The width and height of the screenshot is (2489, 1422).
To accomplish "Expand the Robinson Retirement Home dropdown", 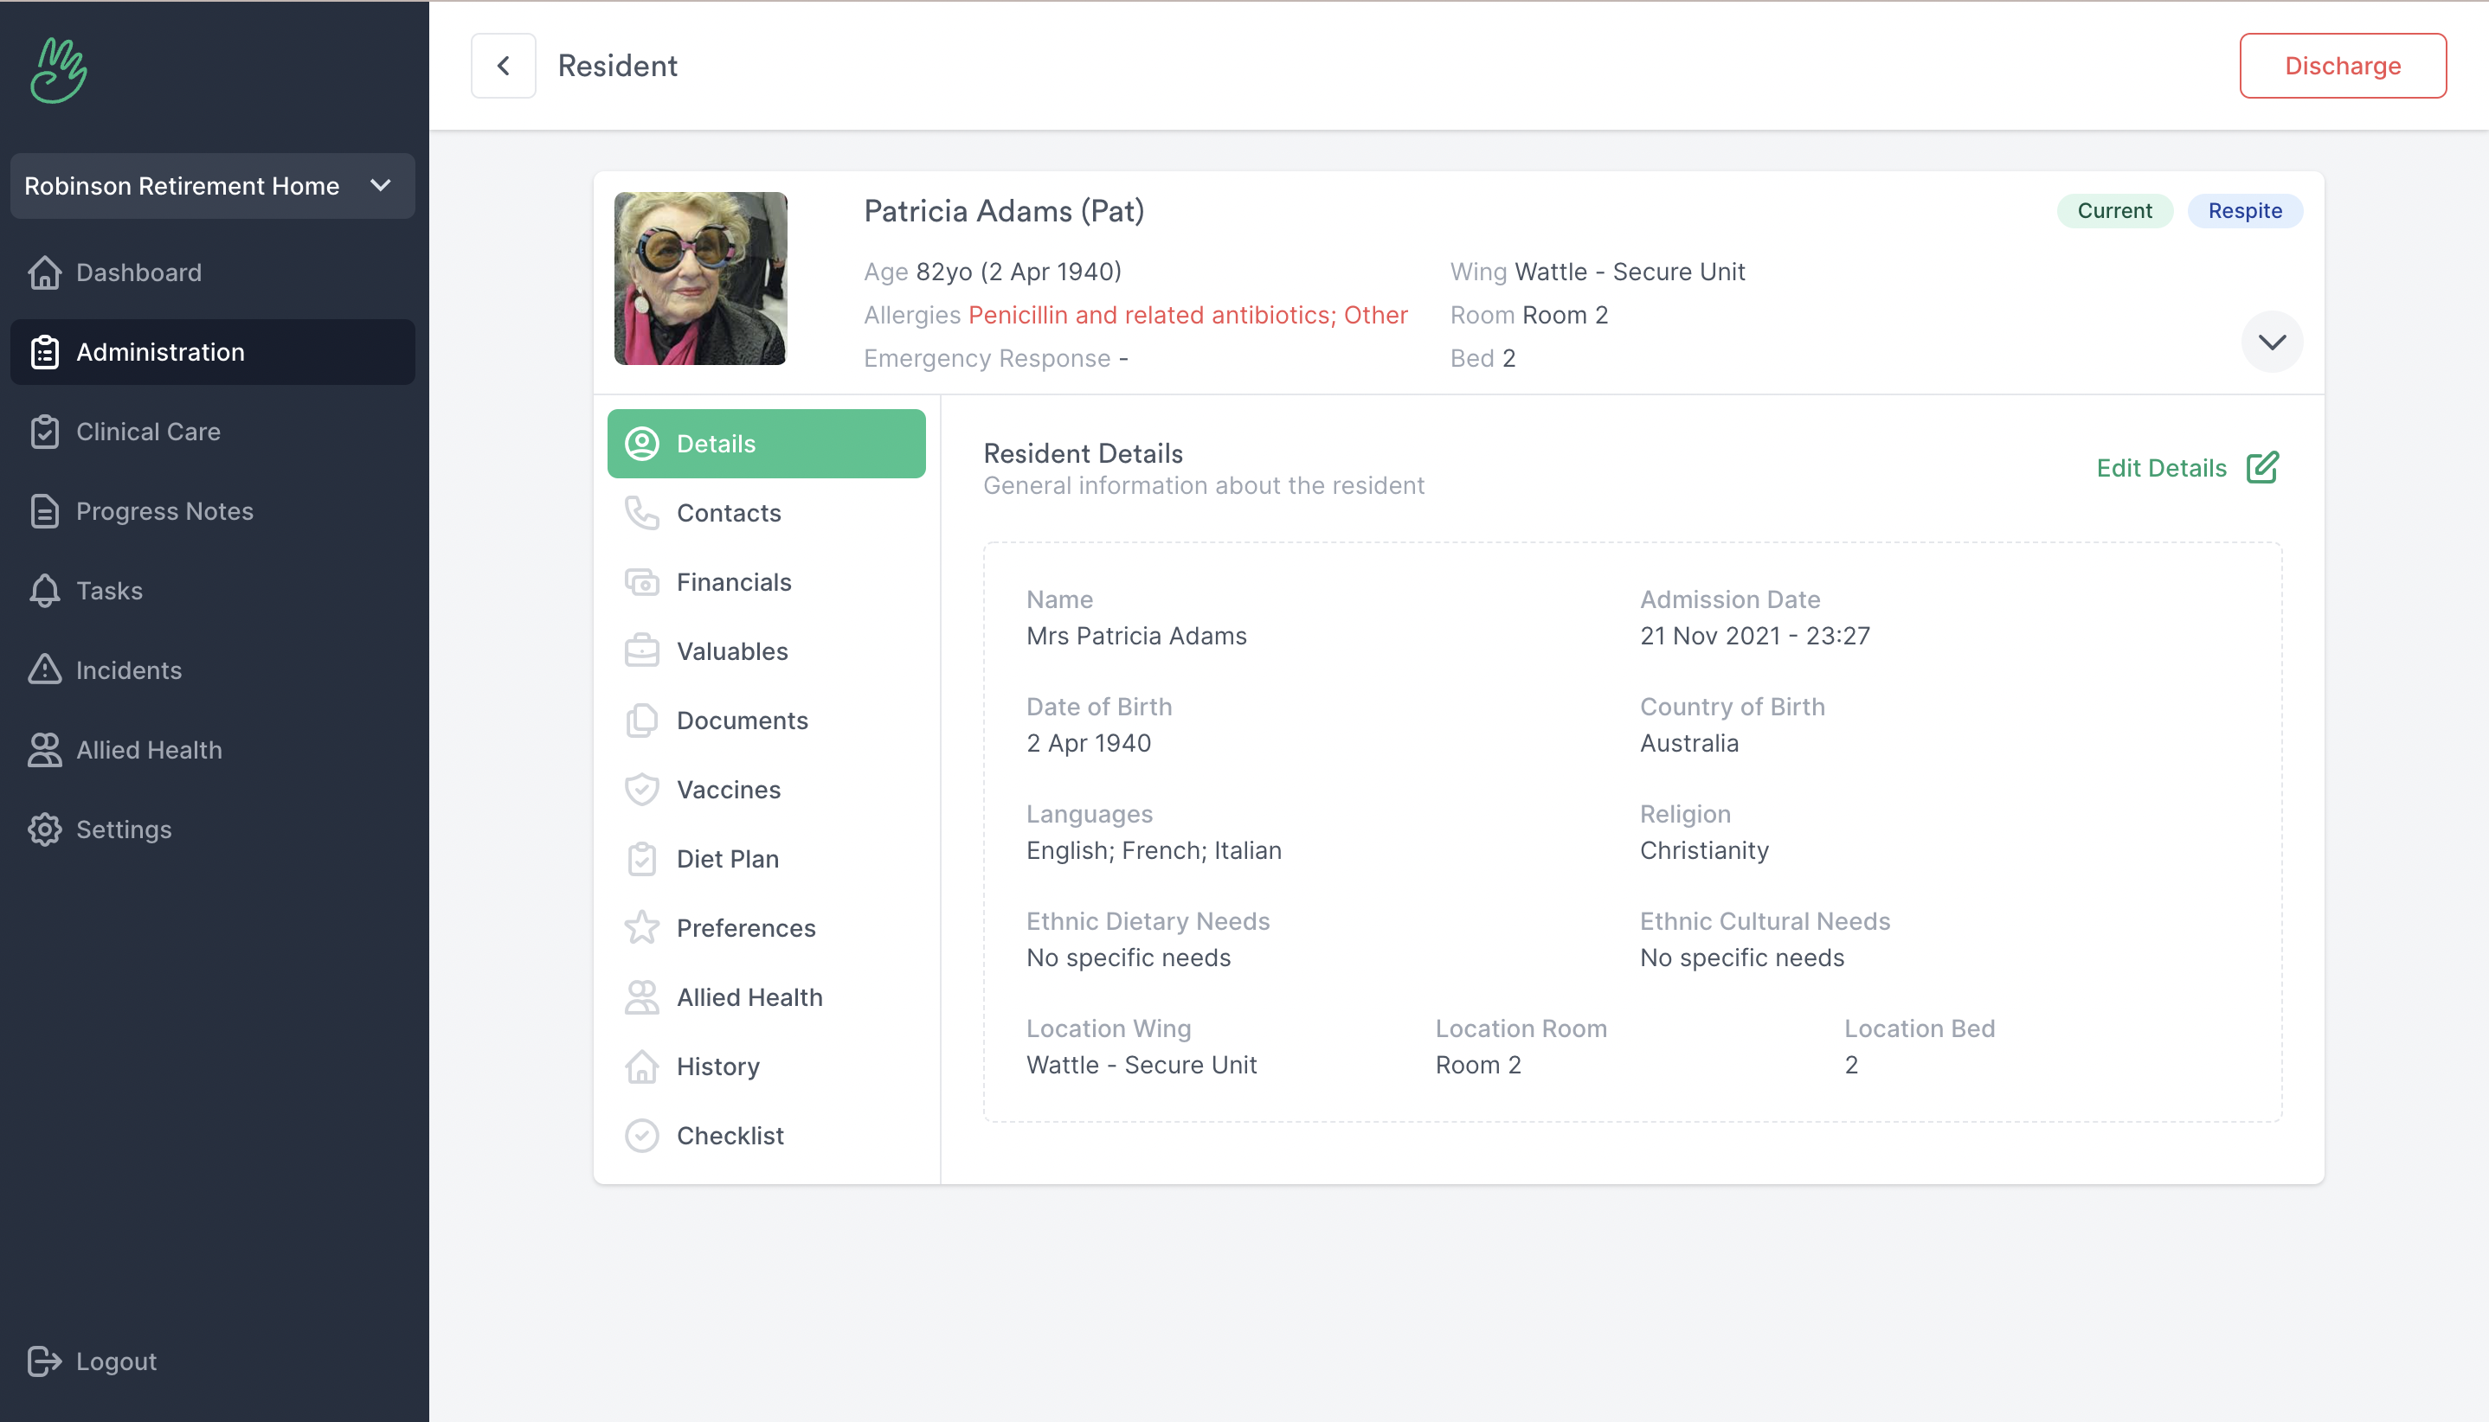I will click(212, 186).
